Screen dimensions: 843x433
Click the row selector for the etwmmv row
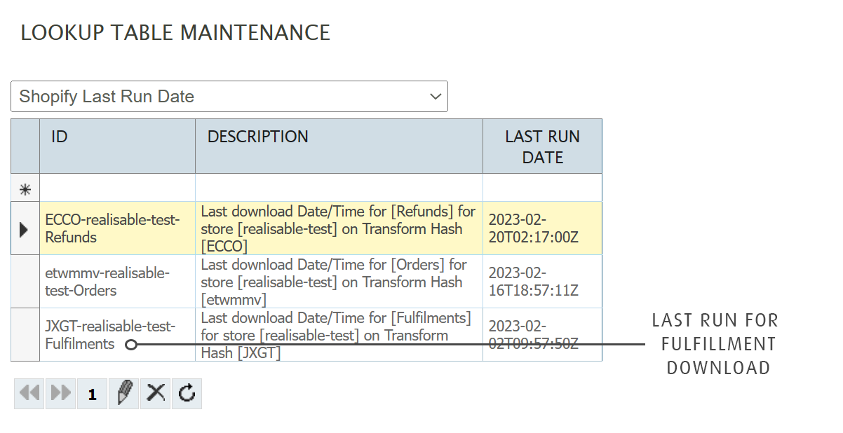[x=25, y=282]
